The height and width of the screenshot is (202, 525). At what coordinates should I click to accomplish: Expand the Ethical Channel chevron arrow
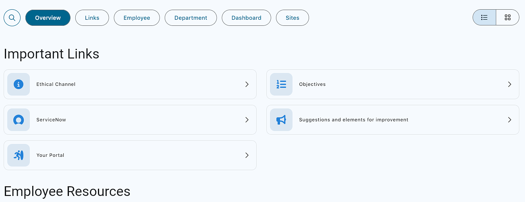pyautogui.click(x=247, y=84)
